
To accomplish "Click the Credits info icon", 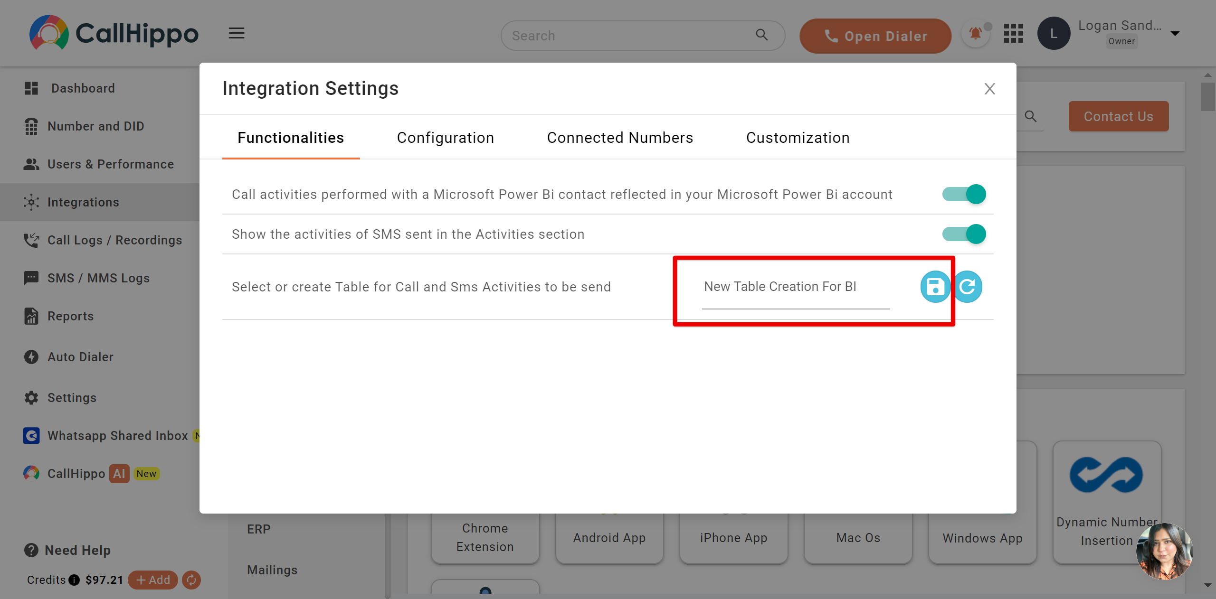I will tap(74, 580).
